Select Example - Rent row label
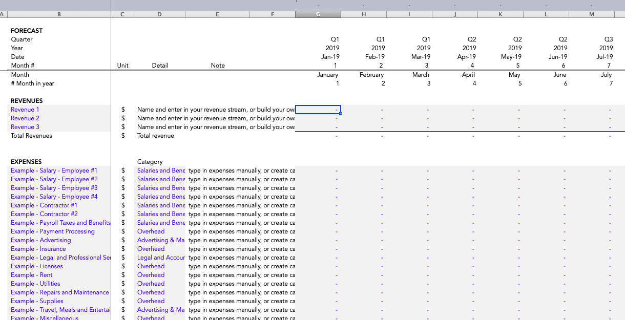This screenshot has height=320, width=625. tap(32, 275)
